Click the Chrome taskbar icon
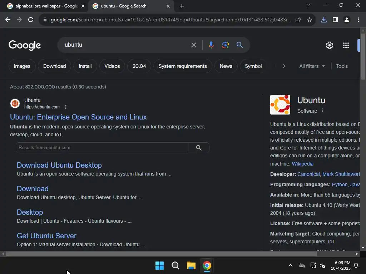The width and height of the screenshot is (366, 274). tap(207, 265)
